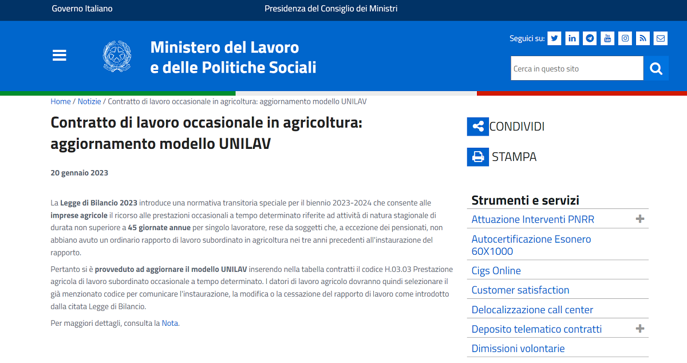This screenshot has height=363, width=687.
Task: Share the article via CONDIVIDI icon
Action: click(x=477, y=127)
